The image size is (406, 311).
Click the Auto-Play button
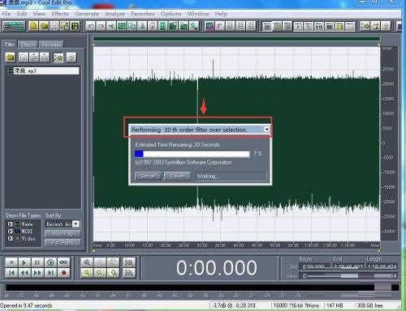tap(63, 234)
